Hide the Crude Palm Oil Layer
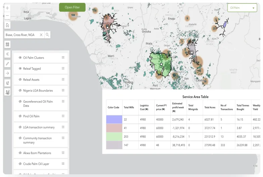This screenshot has width=263, height=177. click(20, 164)
